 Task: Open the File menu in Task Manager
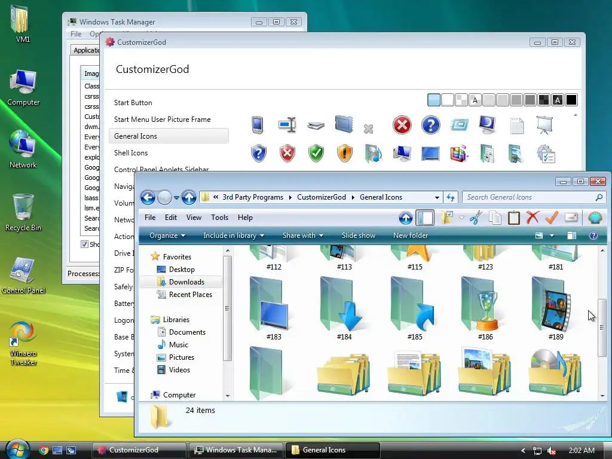pos(76,34)
